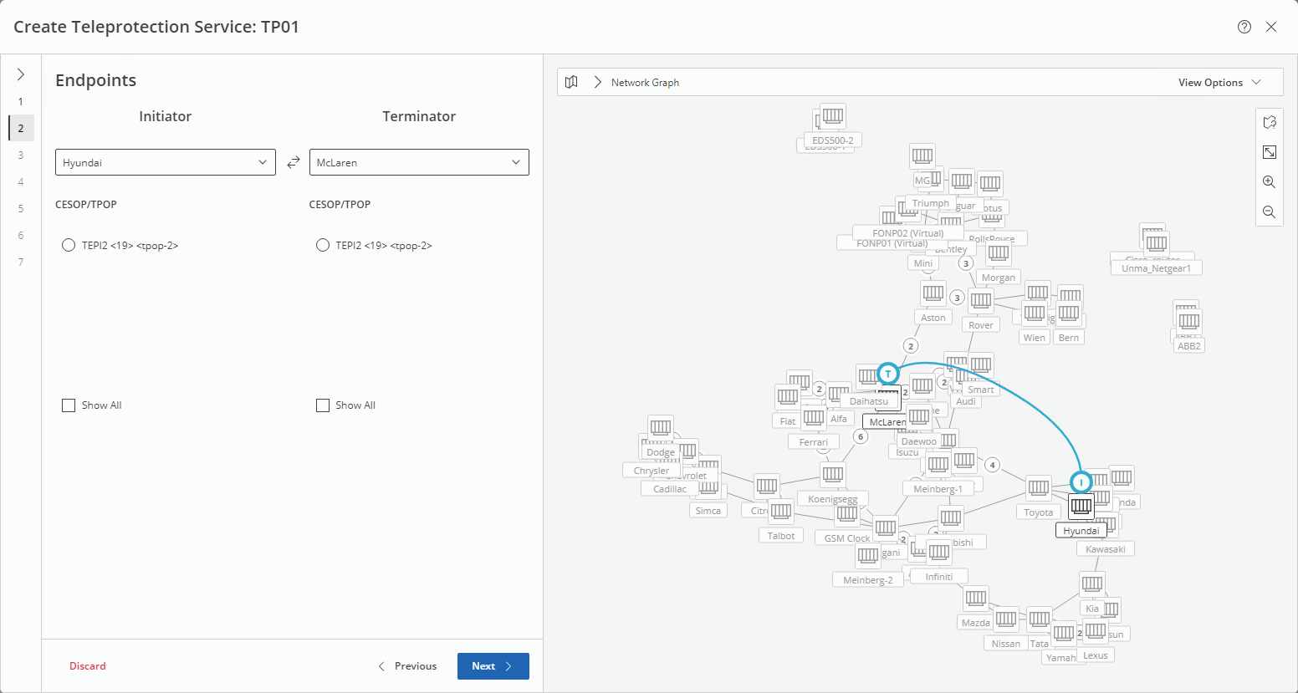Viewport: 1298px width, 693px height.
Task: Click the Hyundai initiator node in graph
Action: tap(1081, 506)
